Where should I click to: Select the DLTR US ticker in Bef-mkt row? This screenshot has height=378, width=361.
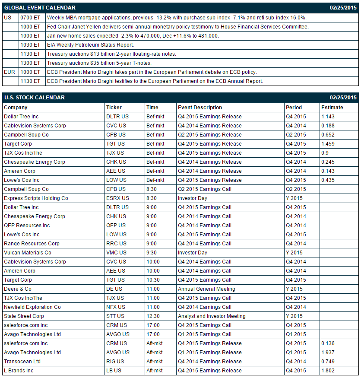pos(117,117)
